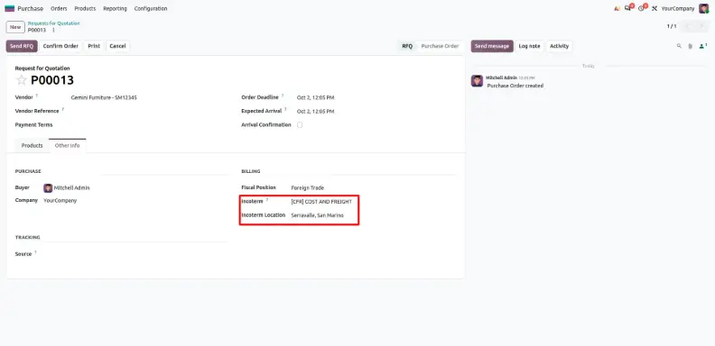Image resolution: width=715 pixels, height=346 pixels.
Task: Click Log note in the chatter
Action: [529, 46]
